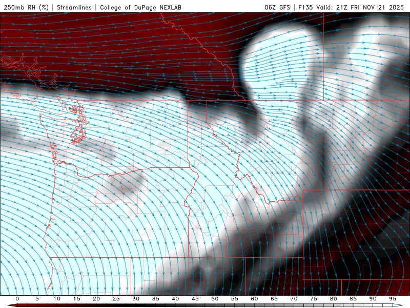Click the 5 value on color scale
Screen dimensions: 410x308
point(37,299)
